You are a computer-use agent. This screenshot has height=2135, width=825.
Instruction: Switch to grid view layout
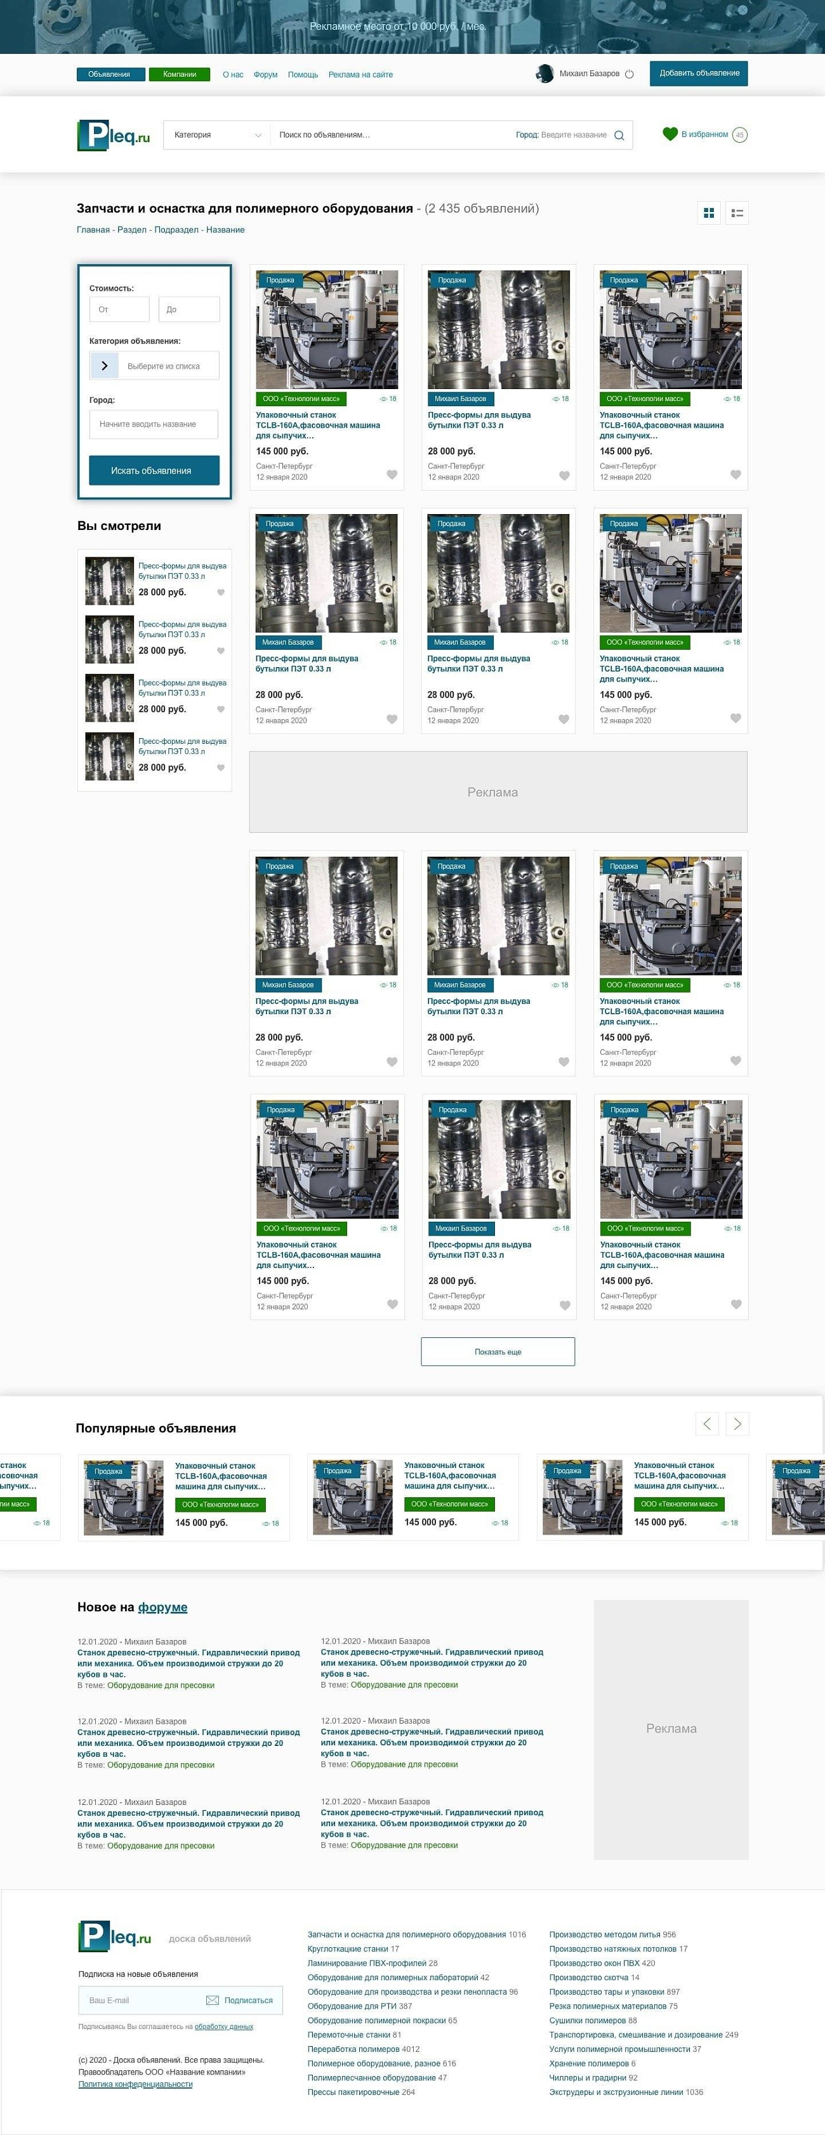pos(708,213)
